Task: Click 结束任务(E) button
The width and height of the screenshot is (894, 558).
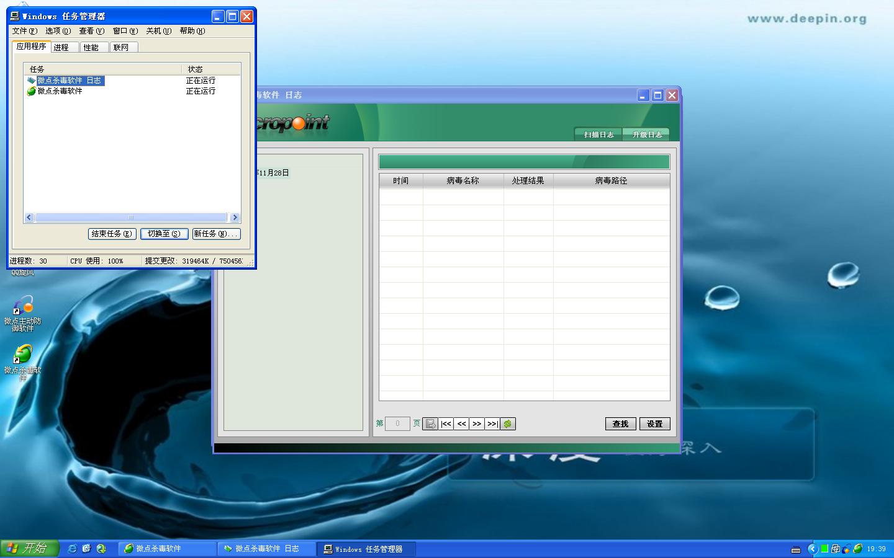Action: pyautogui.click(x=112, y=234)
